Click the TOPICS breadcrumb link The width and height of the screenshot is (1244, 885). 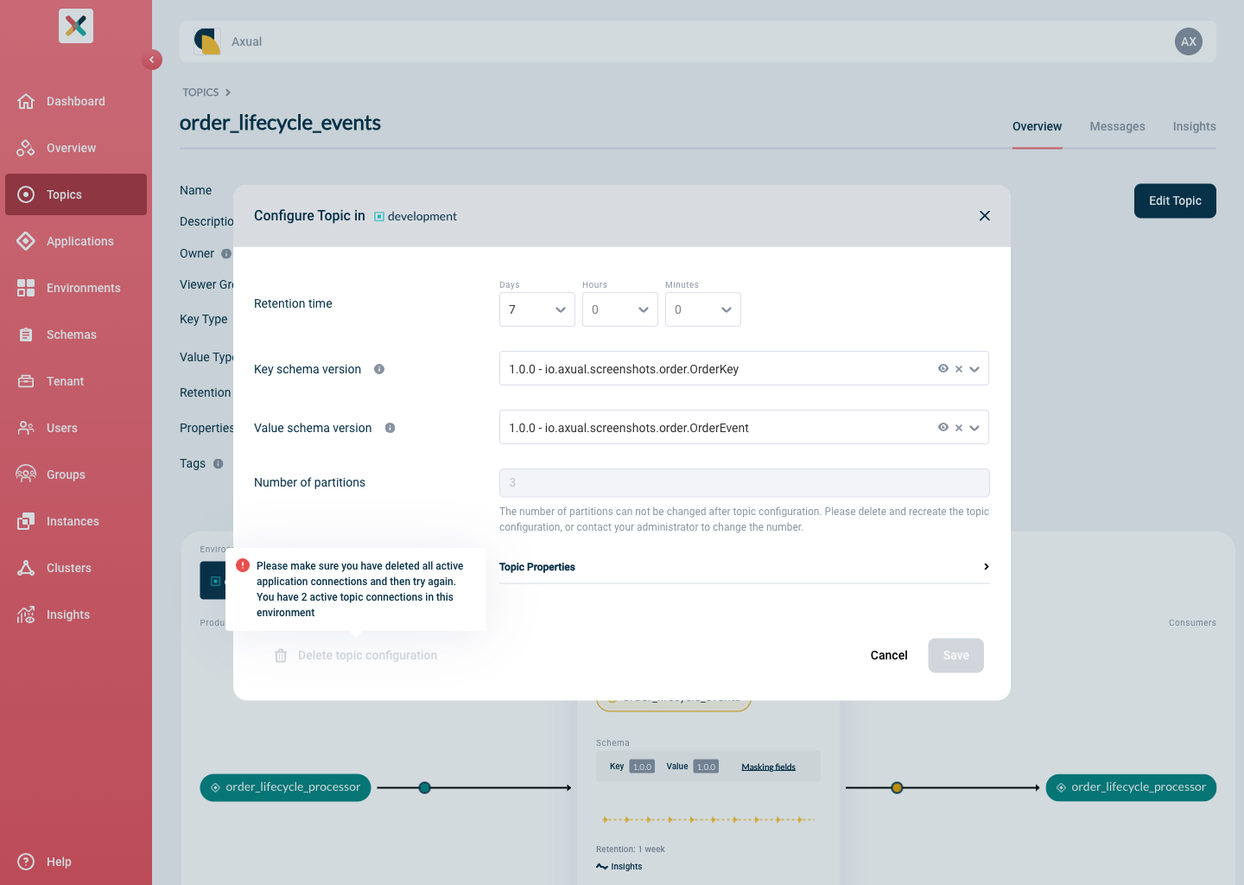point(200,92)
